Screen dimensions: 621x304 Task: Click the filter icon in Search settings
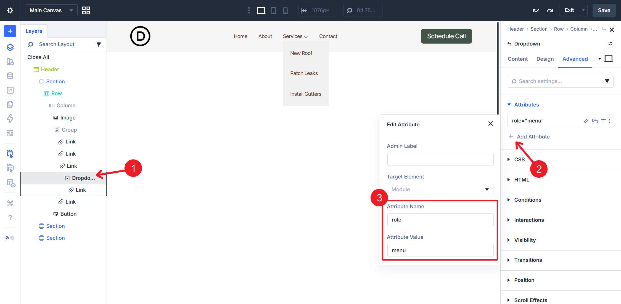pos(607,81)
